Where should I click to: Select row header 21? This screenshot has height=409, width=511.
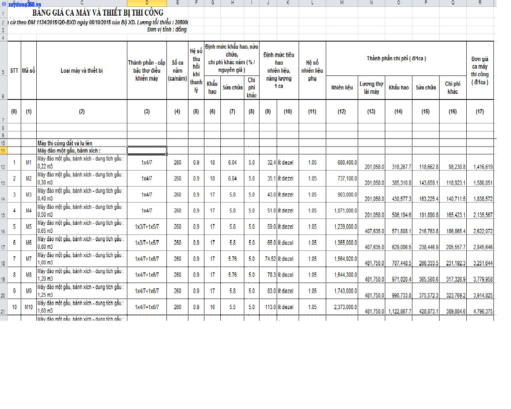(3, 307)
